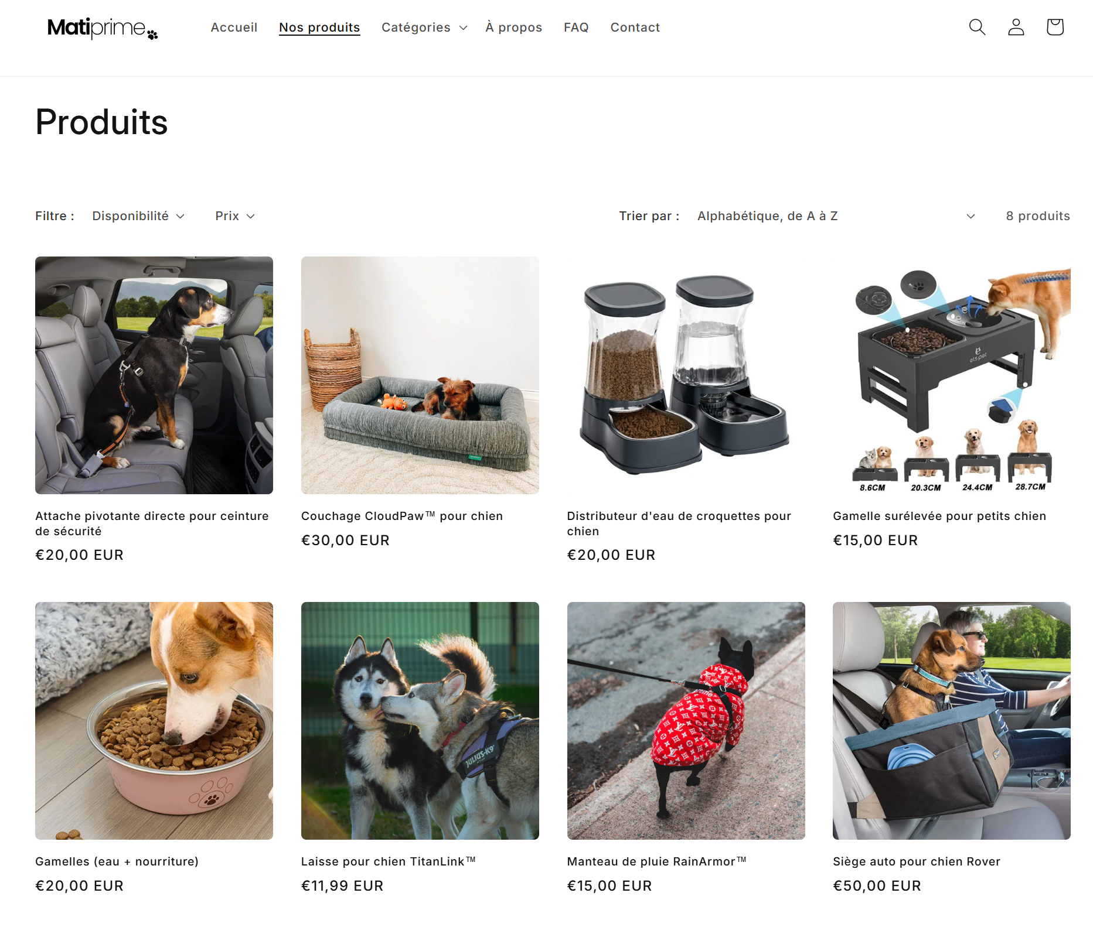The image size is (1093, 934).
Task: Open the raised bowl product thumbnail
Action: point(952,375)
